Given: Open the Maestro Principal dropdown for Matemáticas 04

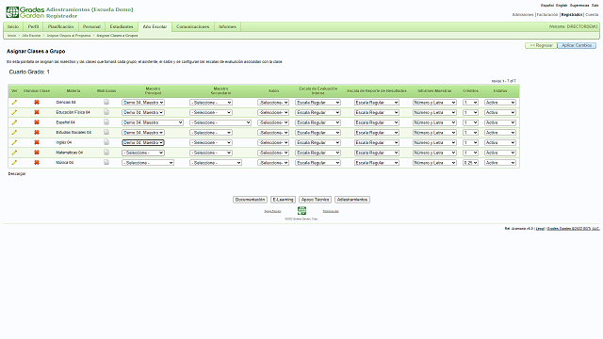Looking at the screenshot, I should pos(143,153).
